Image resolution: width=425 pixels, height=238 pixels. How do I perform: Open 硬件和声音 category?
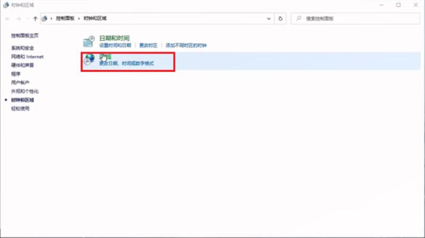point(22,65)
